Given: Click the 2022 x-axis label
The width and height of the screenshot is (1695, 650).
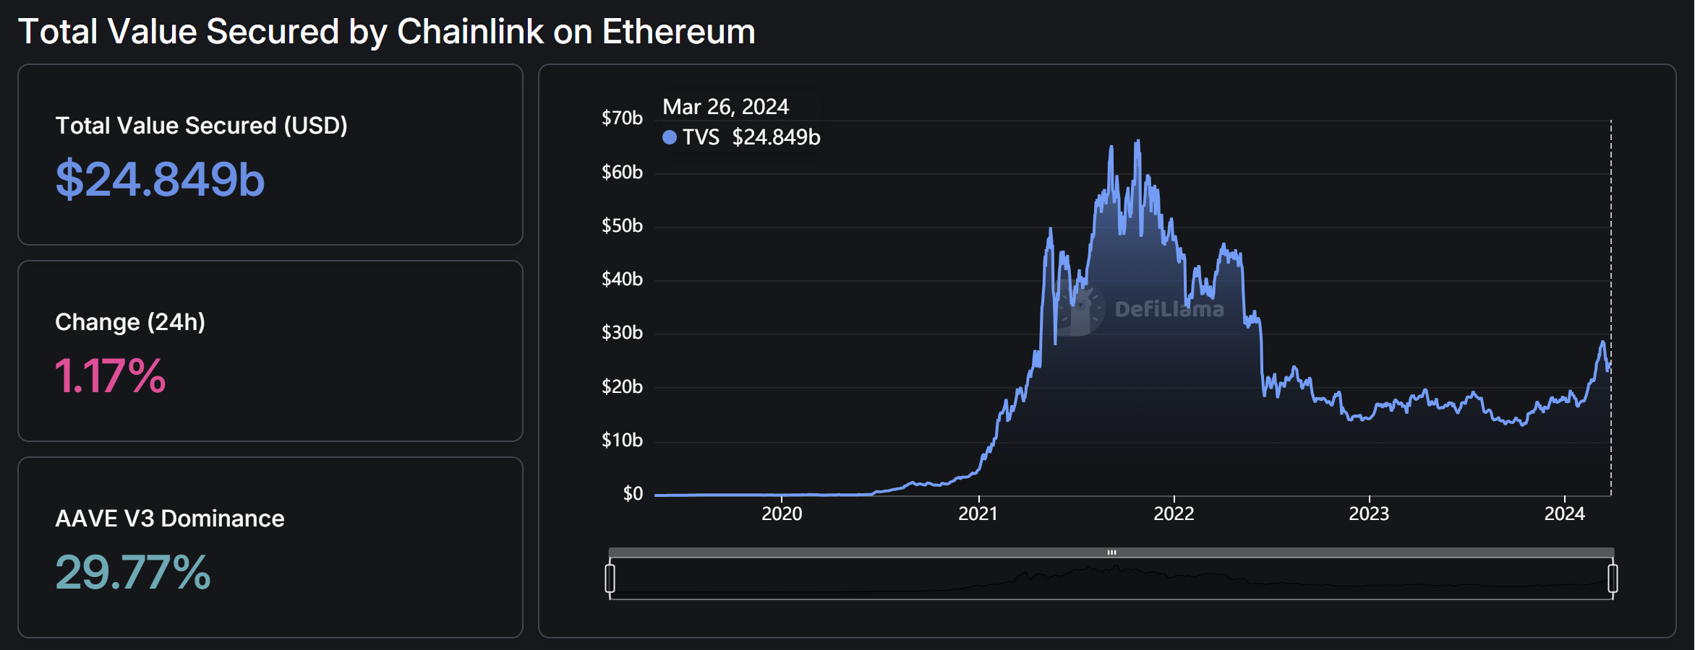Looking at the screenshot, I should point(1174,513).
